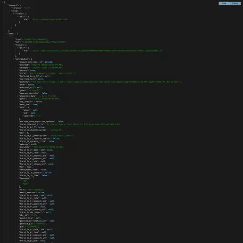
Task: Collapse the first item object in data array
Action: (x=10, y=37)
